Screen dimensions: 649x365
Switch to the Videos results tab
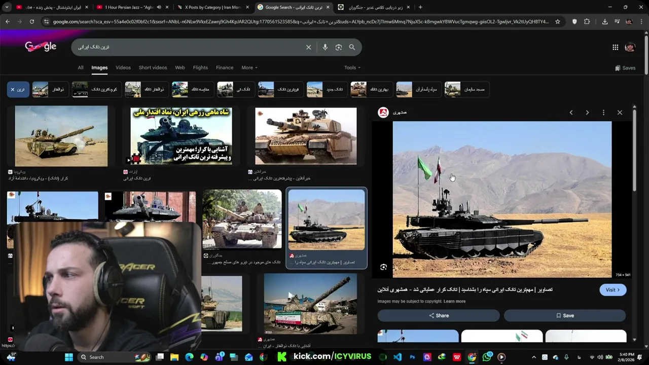click(x=123, y=67)
